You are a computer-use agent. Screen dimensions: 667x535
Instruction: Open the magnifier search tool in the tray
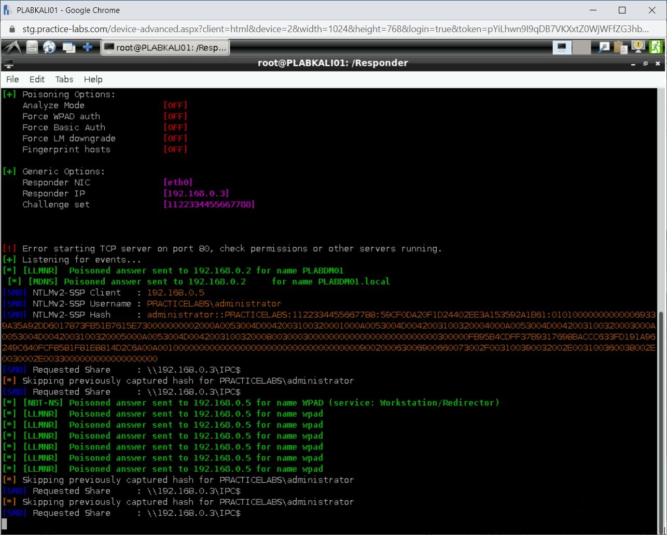(603, 47)
